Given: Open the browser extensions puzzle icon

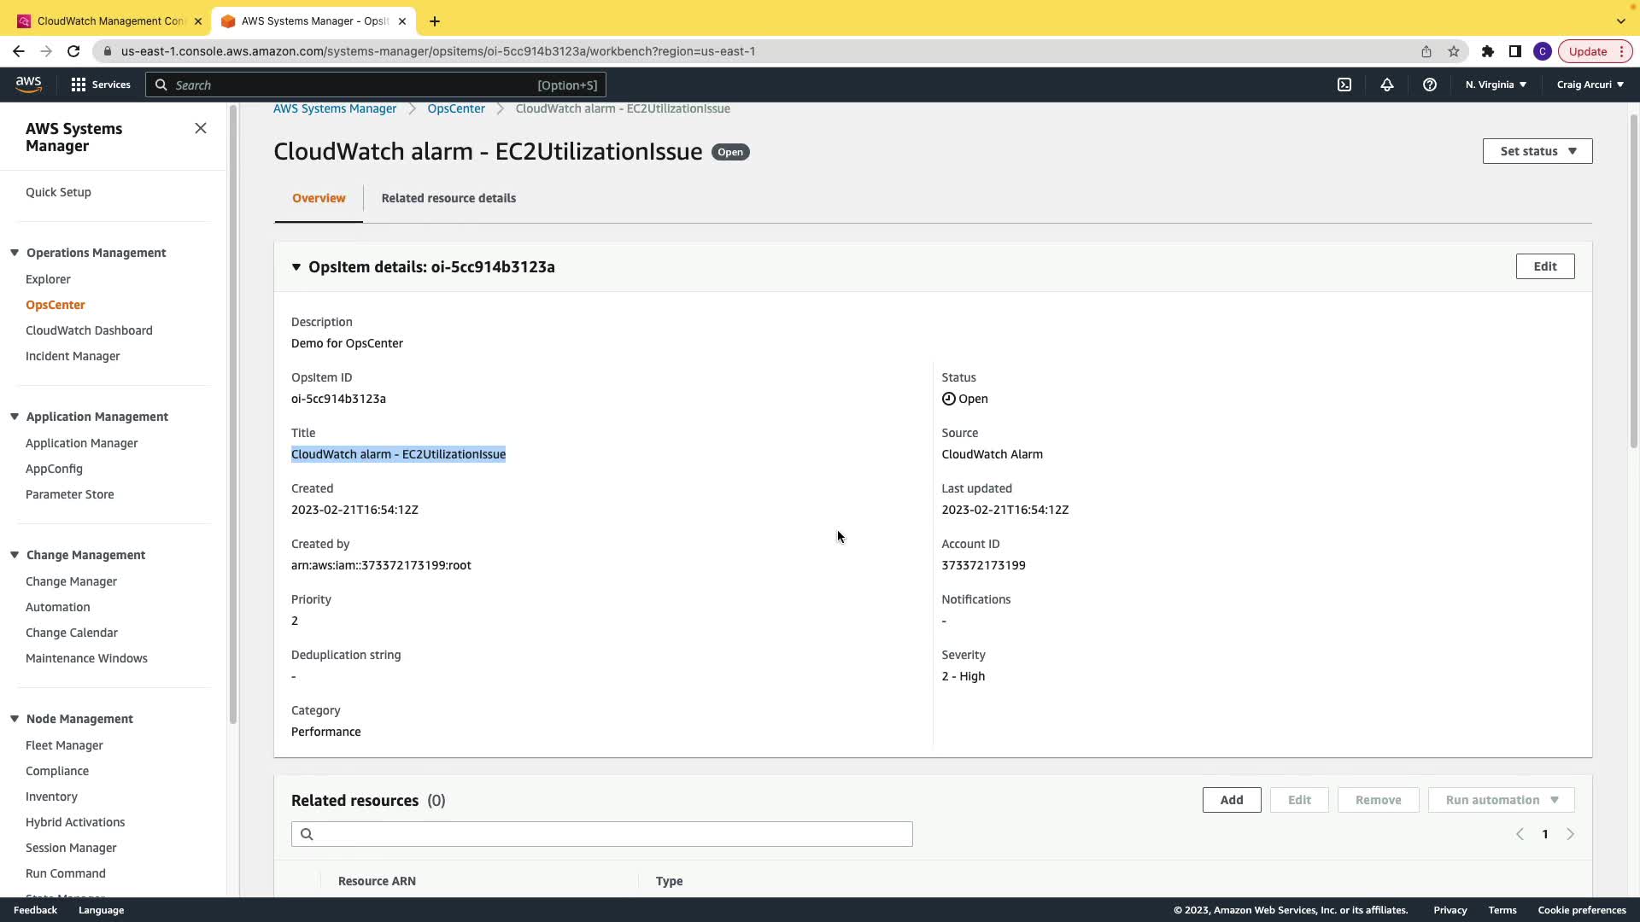Looking at the screenshot, I should tap(1488, 51).
